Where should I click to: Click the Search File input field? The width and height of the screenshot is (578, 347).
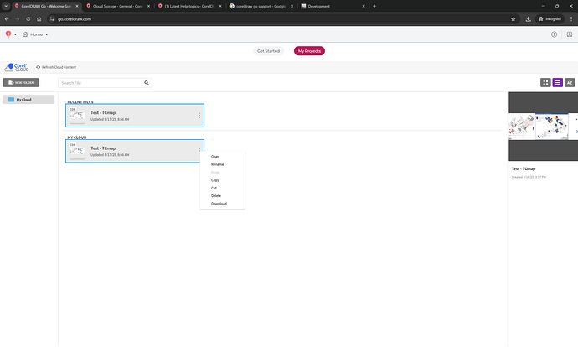[x=101, y=83]
